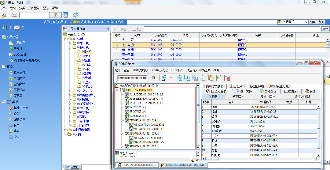Click the red remove icon in BOM toolbar
Image resolution: width=330 pixels, height=170 pixels.
click(x=228, y=78)
